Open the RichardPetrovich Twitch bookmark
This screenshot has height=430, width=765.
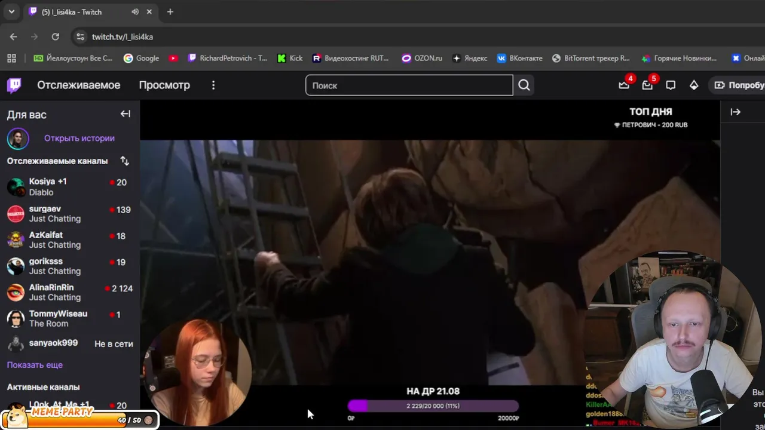tap(228, 58)
